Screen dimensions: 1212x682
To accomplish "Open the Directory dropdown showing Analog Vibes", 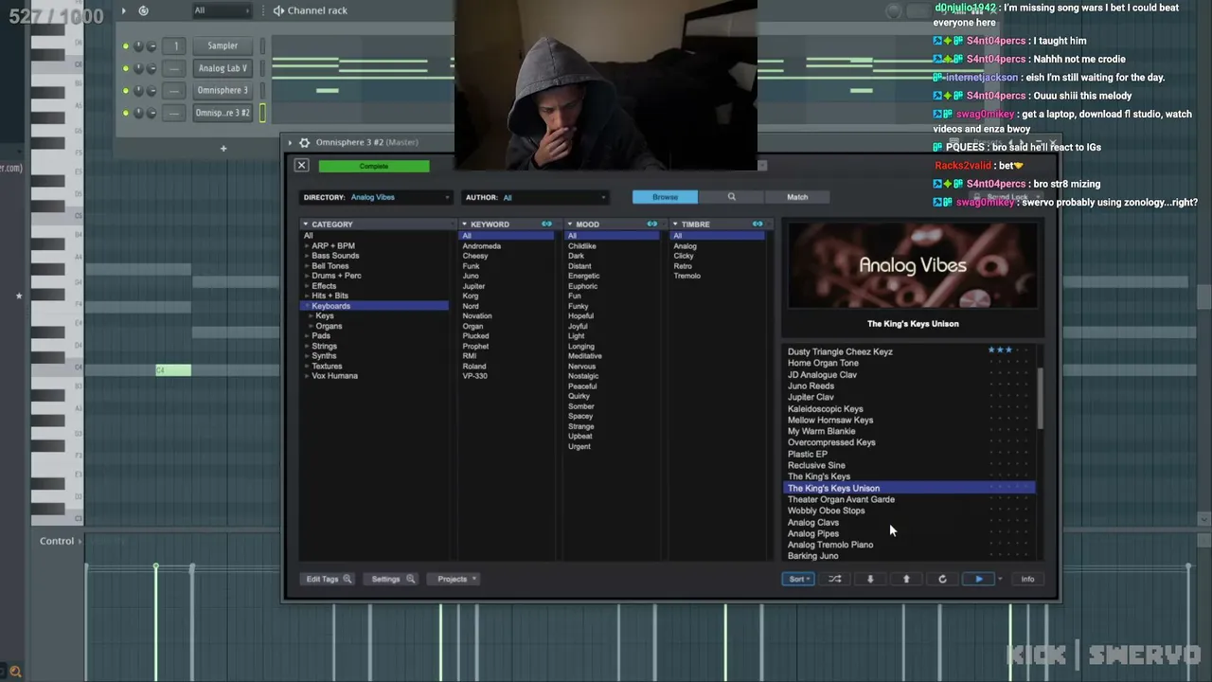I will [376, 197].
